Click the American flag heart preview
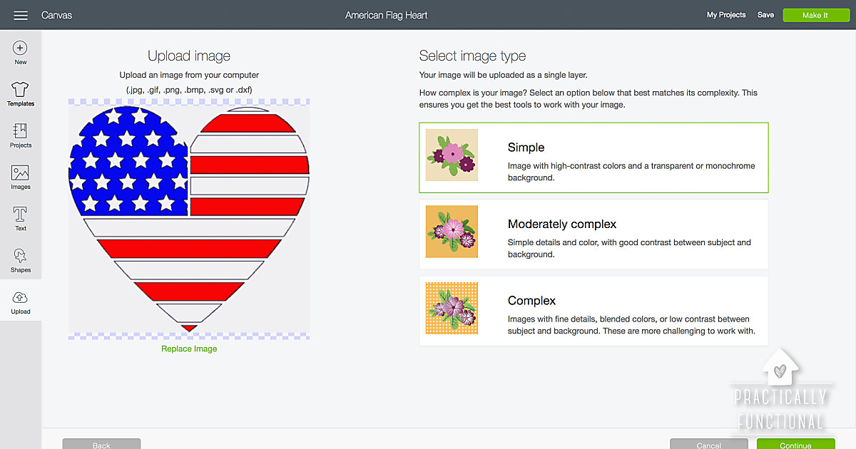Viewport: 856px width, 449px height. (x=188, y=217)
